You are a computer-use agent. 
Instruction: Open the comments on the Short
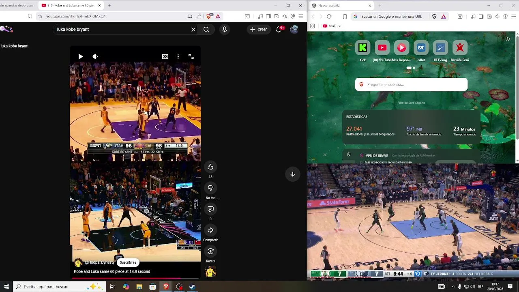tap(210, 209)
